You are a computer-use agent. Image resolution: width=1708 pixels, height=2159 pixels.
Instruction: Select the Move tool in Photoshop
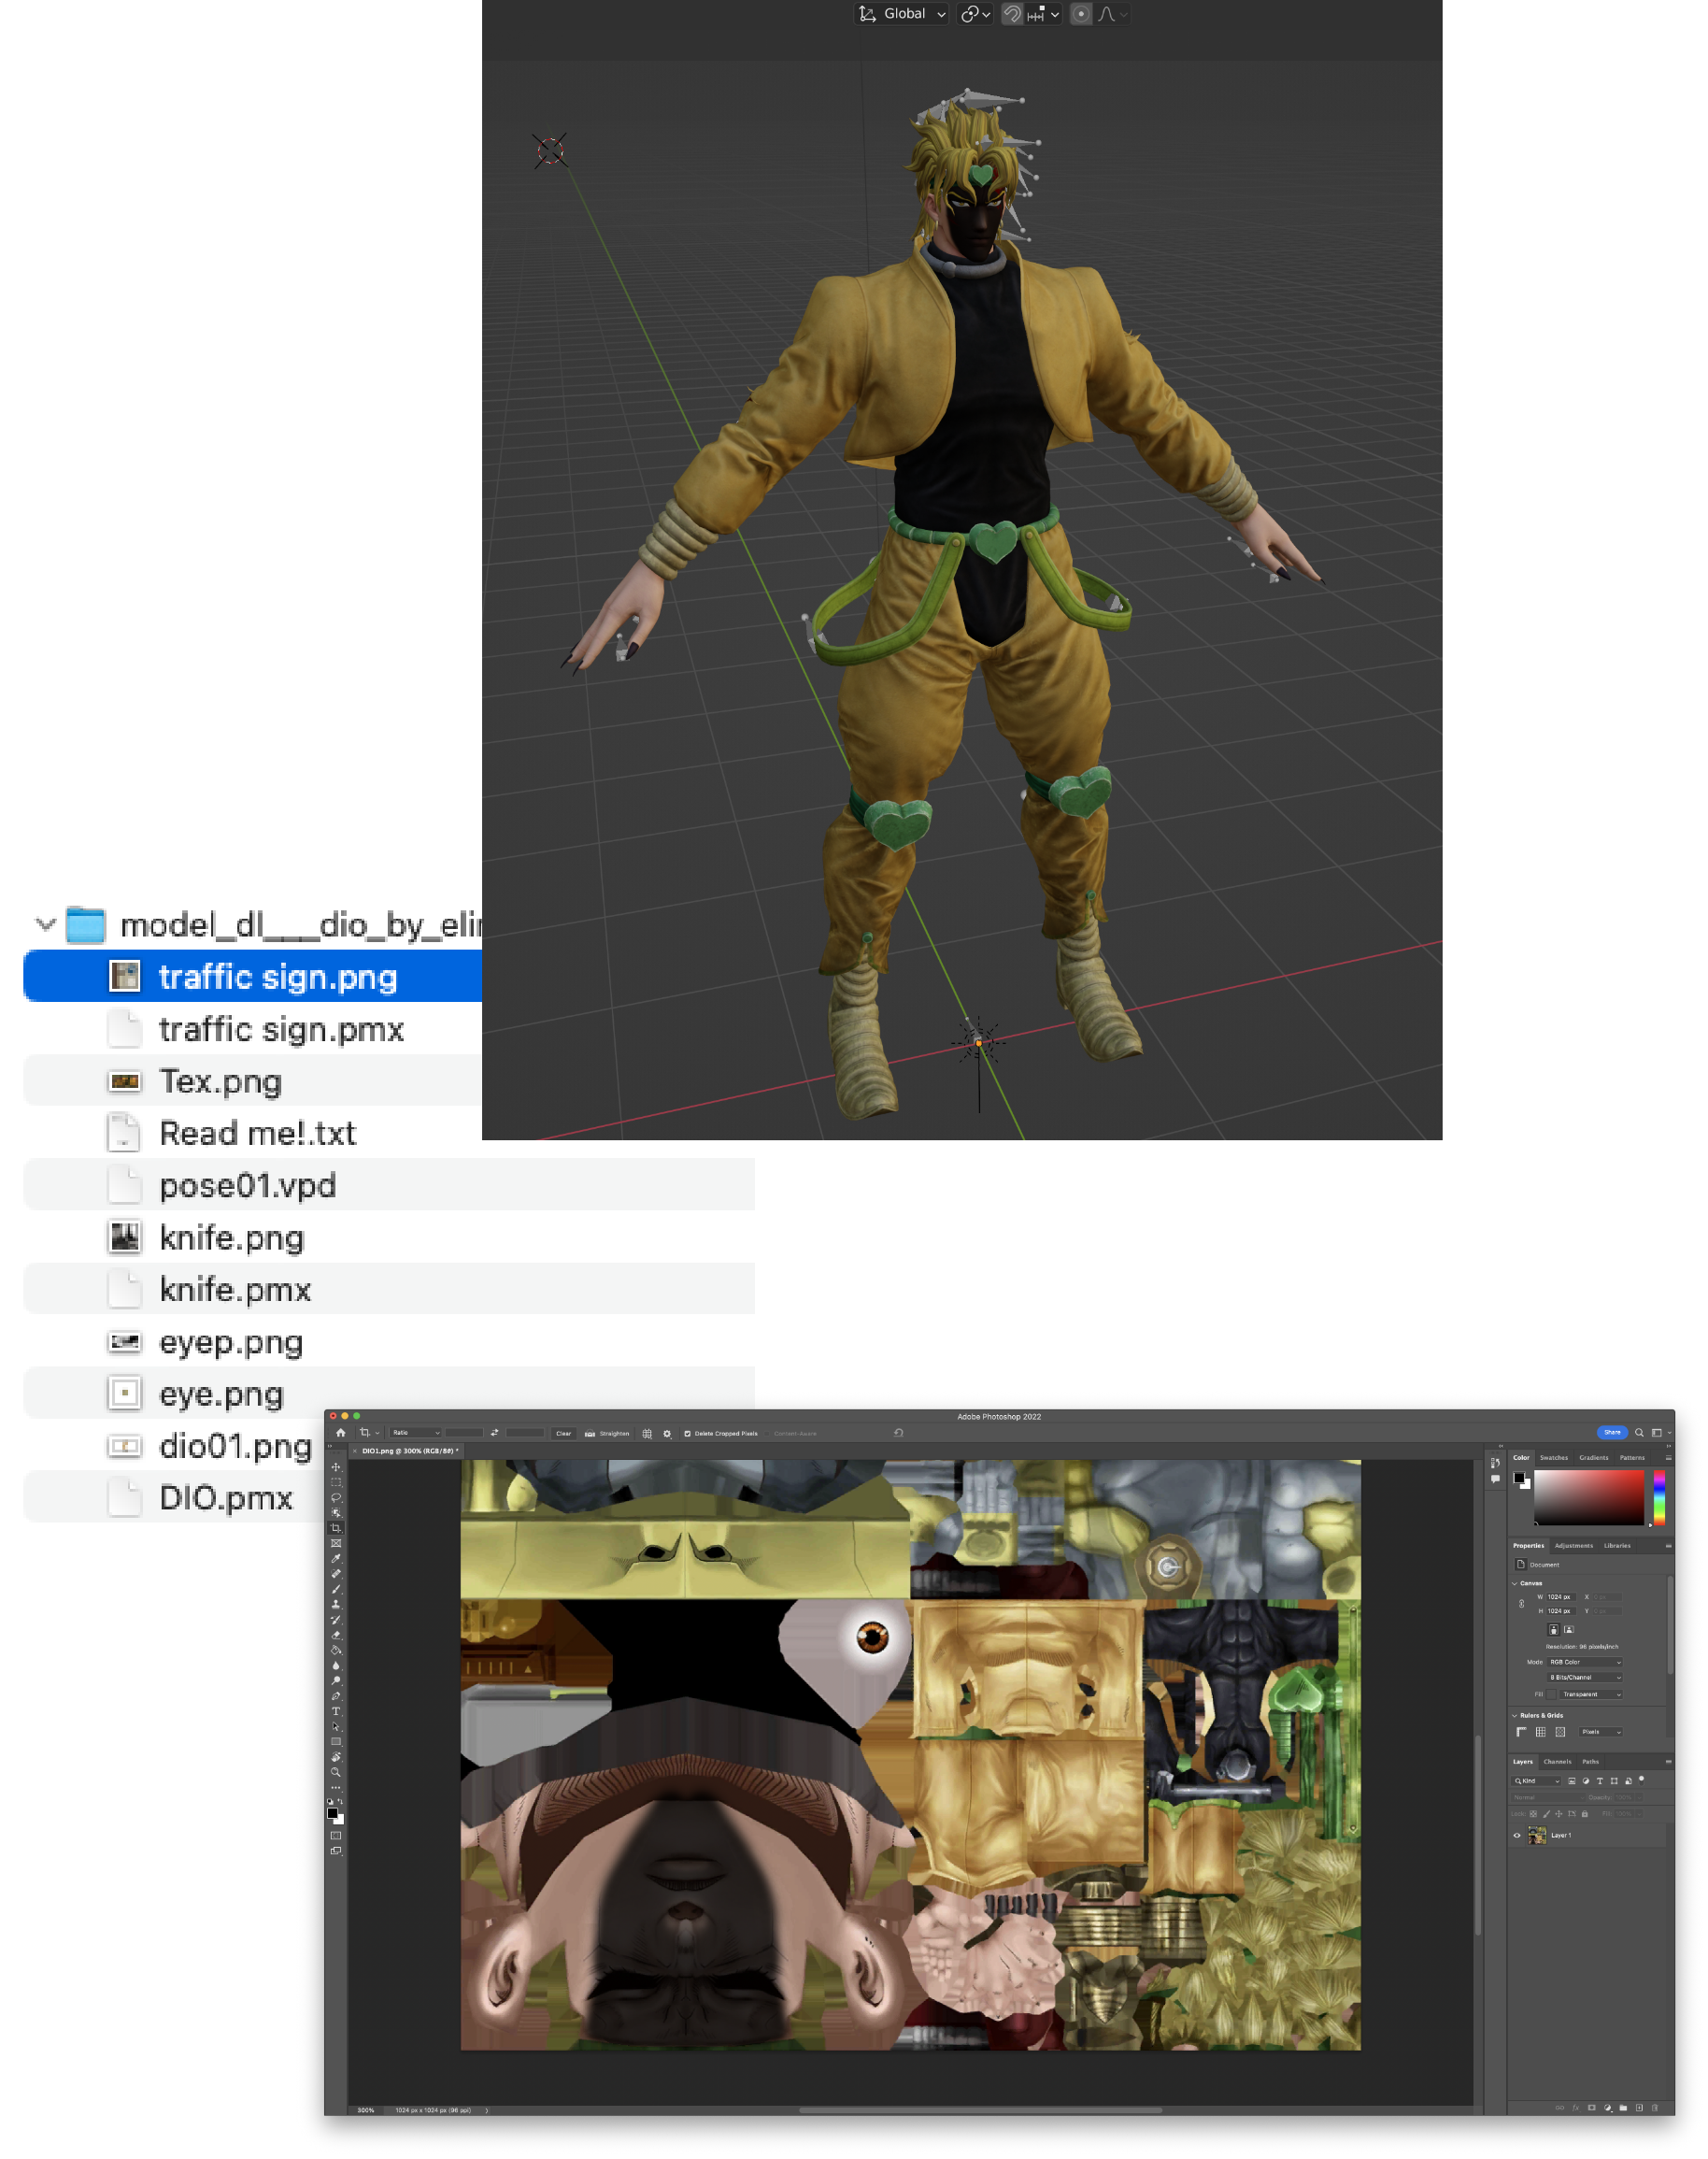[337, 1466]
